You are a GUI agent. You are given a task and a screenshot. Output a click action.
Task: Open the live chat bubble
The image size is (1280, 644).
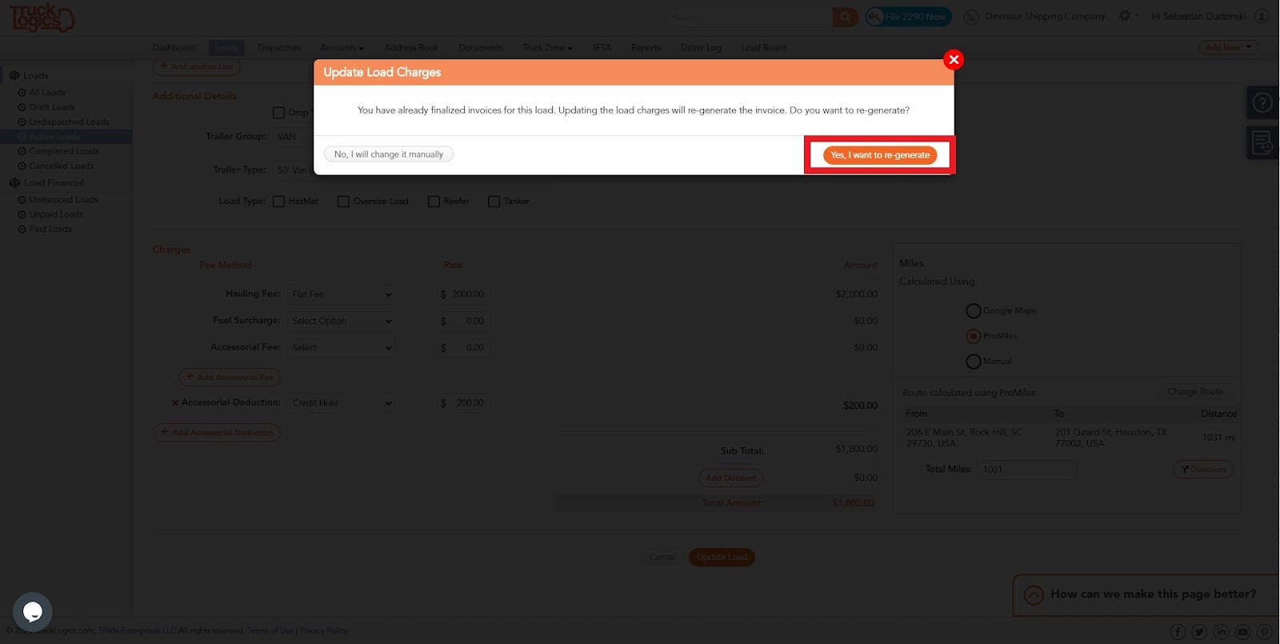[33, 612]
